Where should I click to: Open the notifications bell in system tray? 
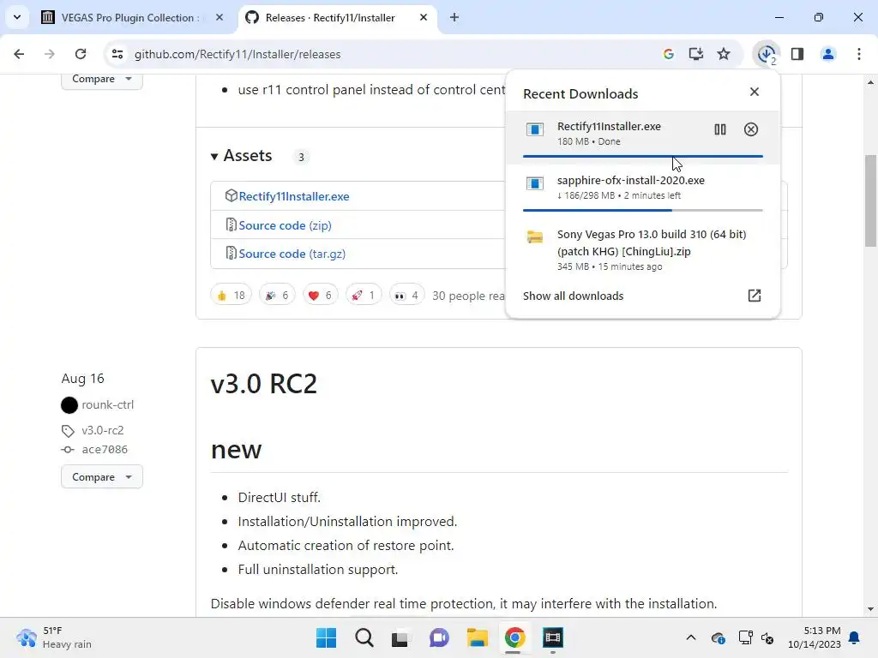[x=855, y=637]
